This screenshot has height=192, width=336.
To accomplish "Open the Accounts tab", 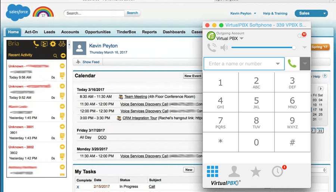I will pyautogui.click(x=70, y=32).
